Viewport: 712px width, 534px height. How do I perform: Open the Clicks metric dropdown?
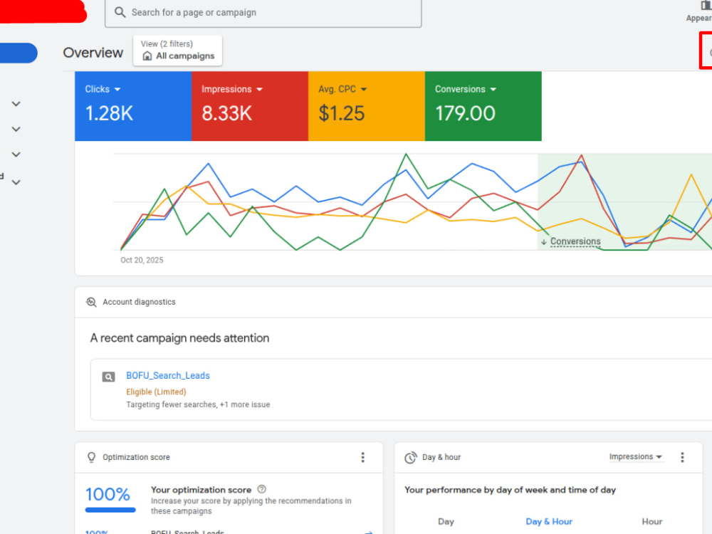103,89
